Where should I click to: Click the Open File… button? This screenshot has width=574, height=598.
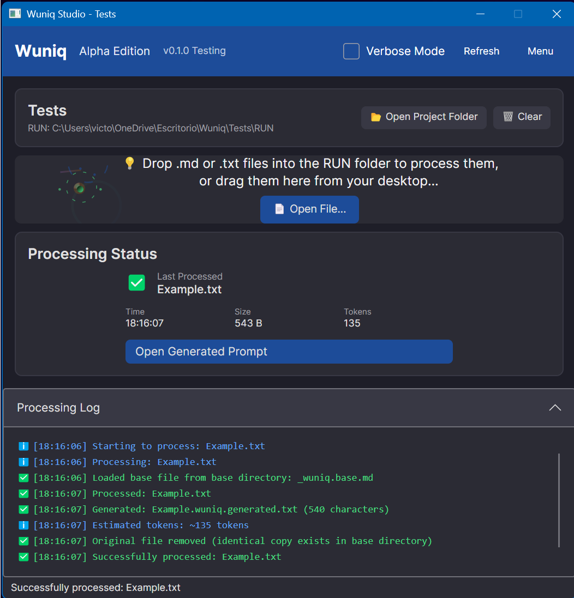[x=309, y=209]
